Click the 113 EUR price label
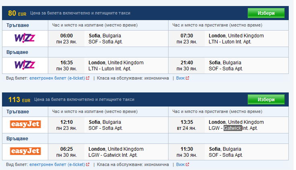This screenshot has width=296, height=170. pyautogui.click(x=19, y=100)
